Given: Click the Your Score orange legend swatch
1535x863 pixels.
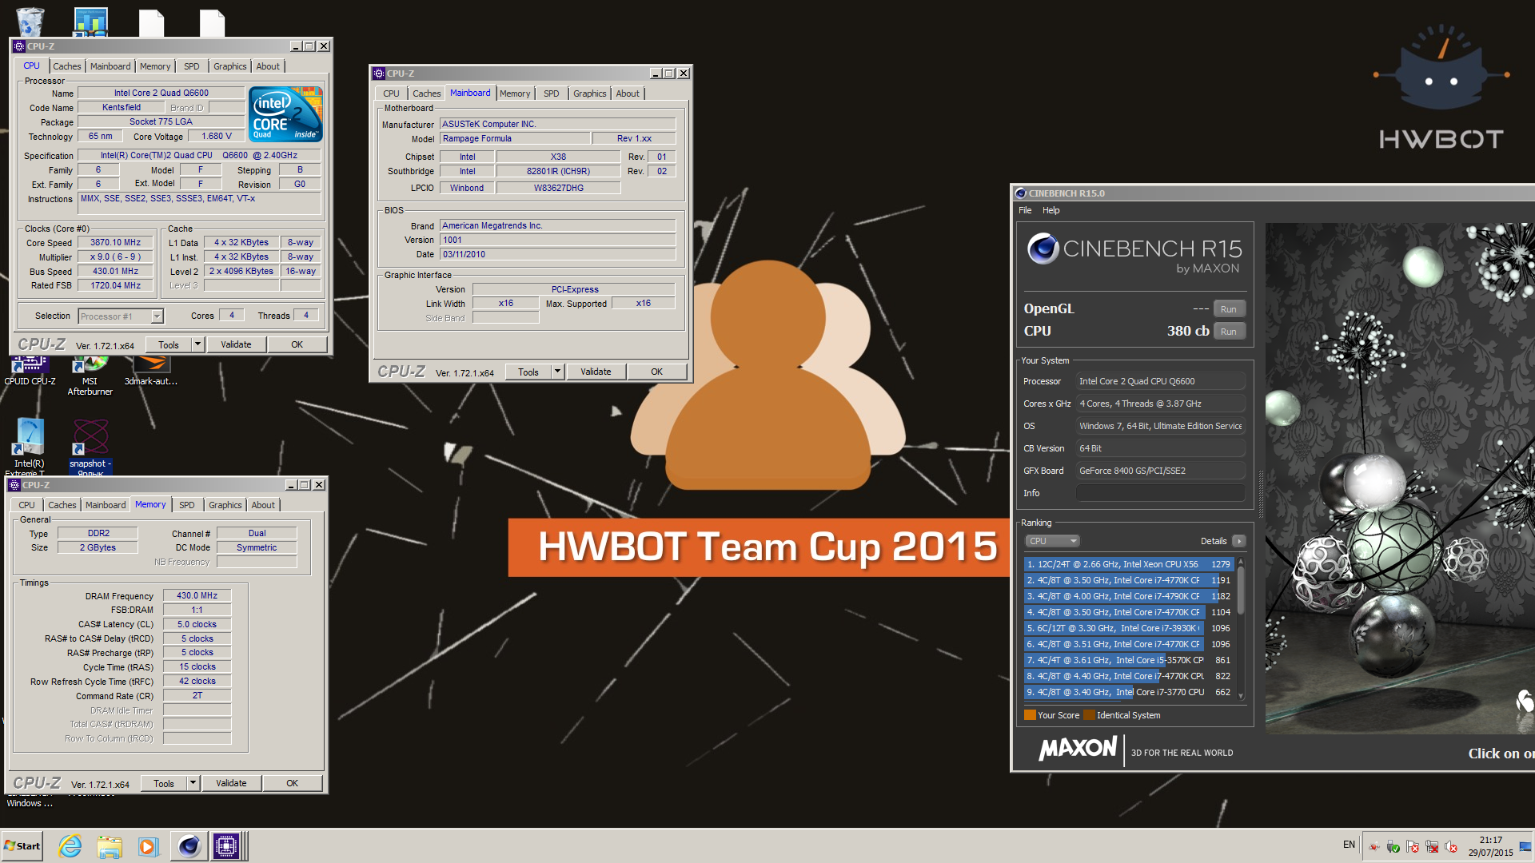Looking at the screenshot, I should click(x=1030, y=715).
